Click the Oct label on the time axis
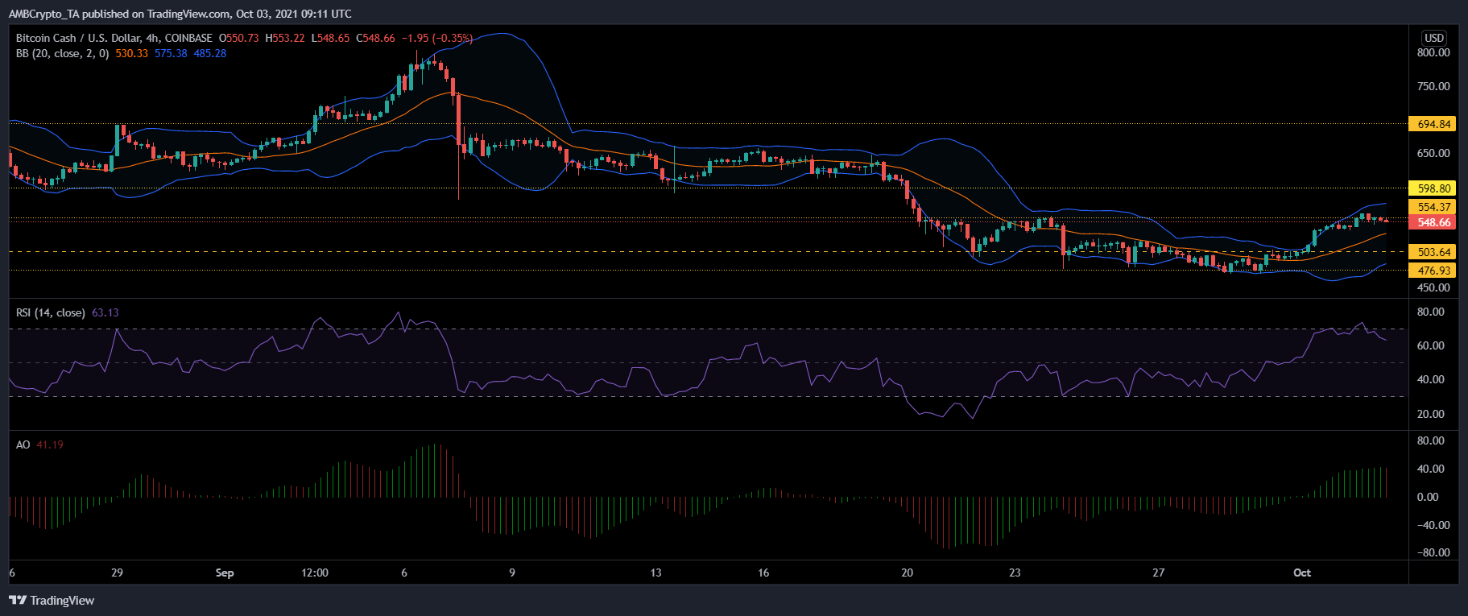 (x=1302, y=573)
